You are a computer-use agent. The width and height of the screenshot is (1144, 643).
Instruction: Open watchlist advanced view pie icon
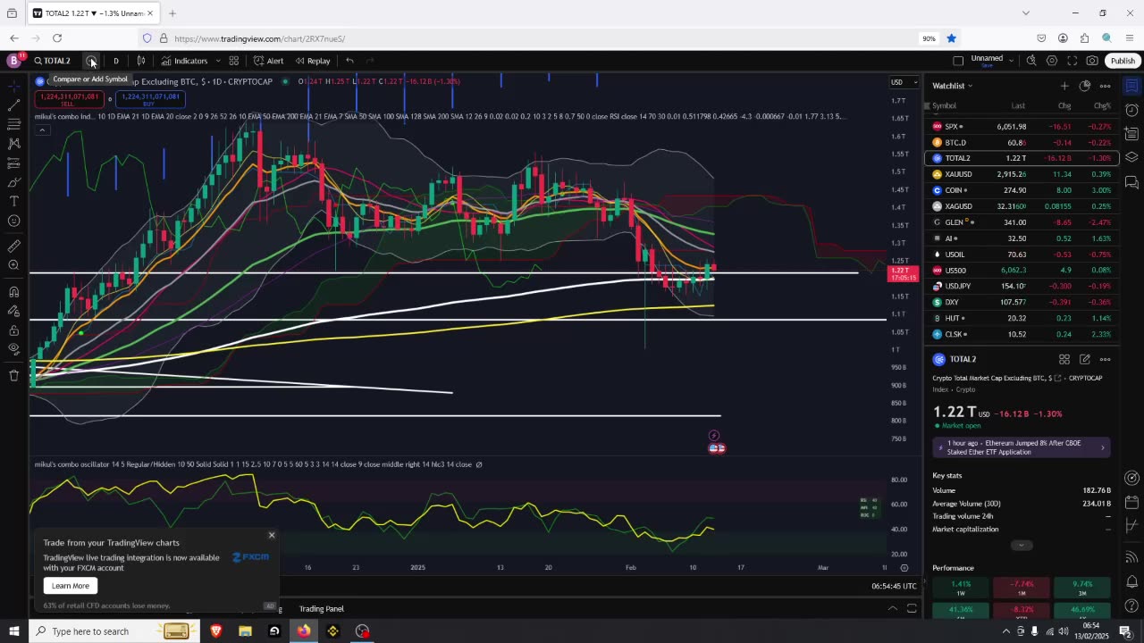1085,86
